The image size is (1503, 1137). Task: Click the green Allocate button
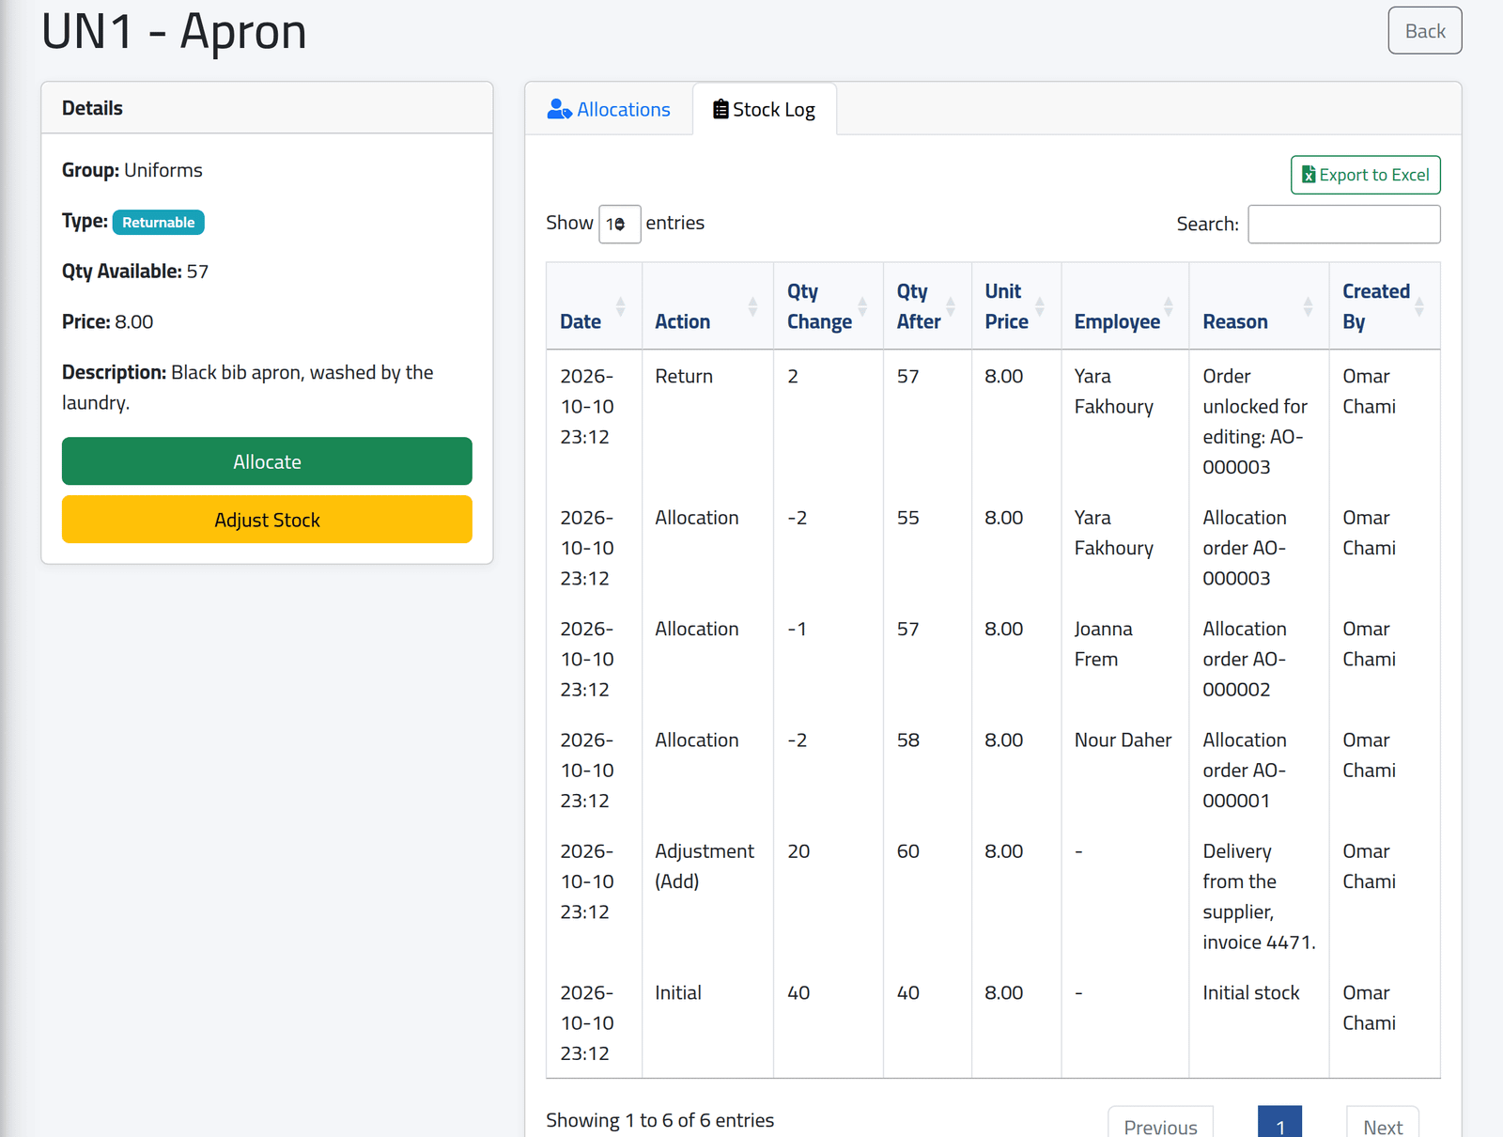point(267,461)
